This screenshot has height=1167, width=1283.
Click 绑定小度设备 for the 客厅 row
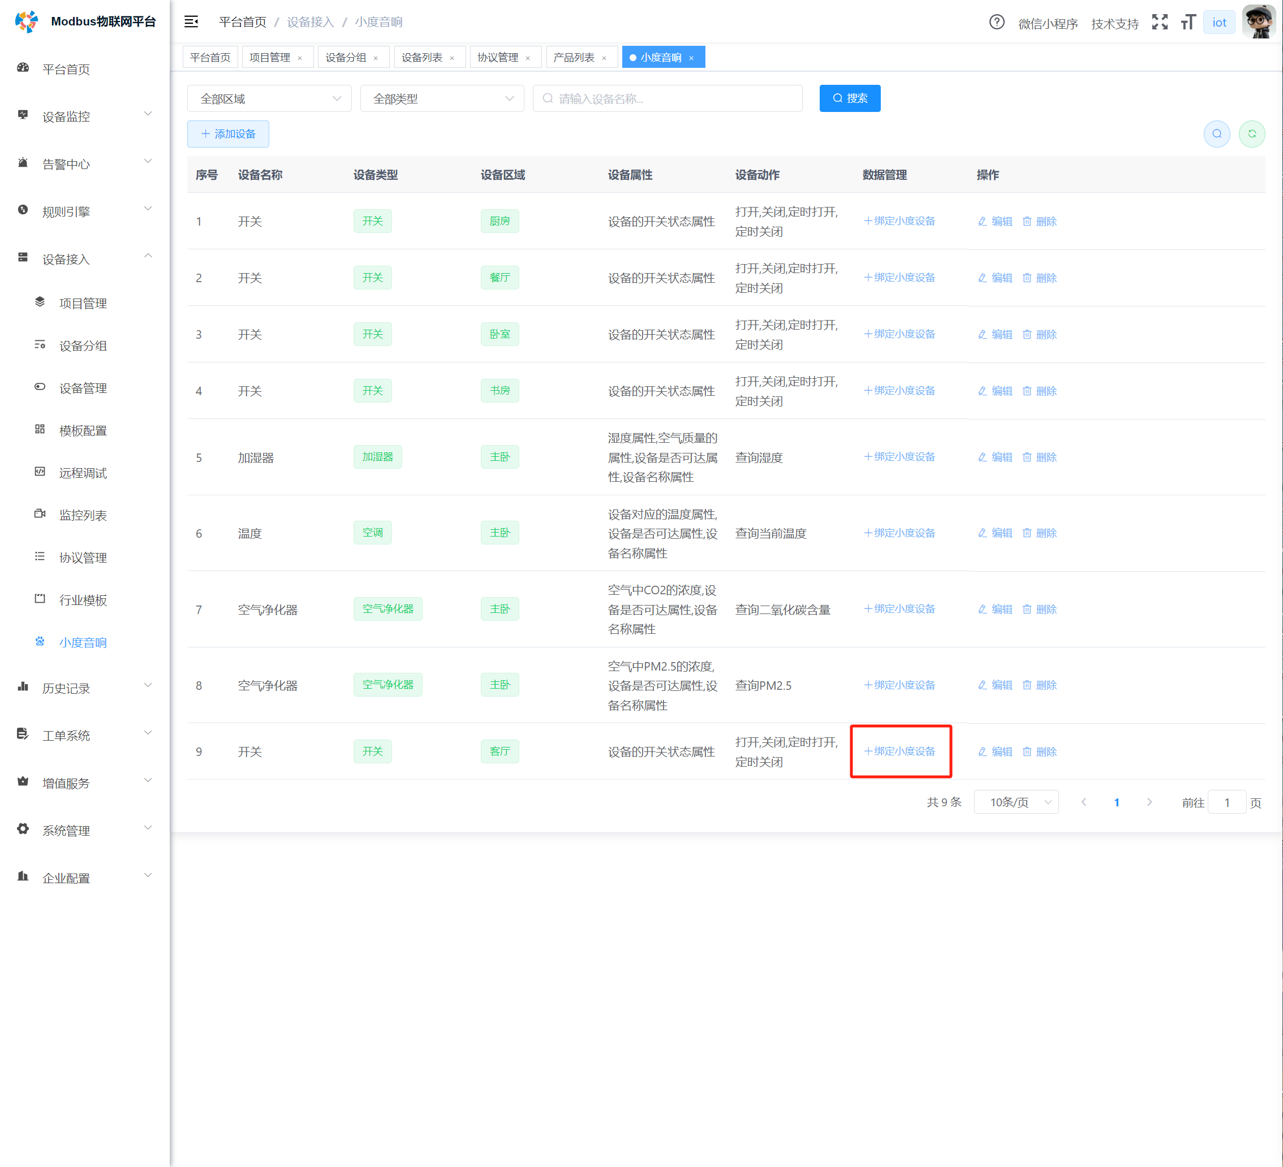899,751
